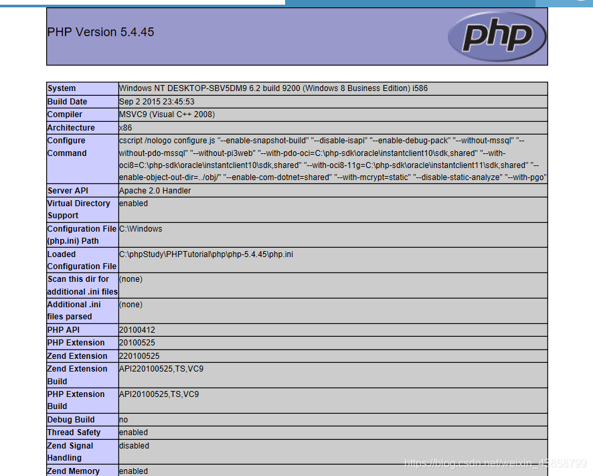Screen dimensions: 593x476
Task: Click the 'PHP API' label
Action: tap(63, 330)
